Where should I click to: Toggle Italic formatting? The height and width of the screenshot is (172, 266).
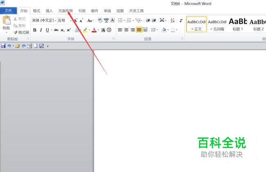point(41,30)
